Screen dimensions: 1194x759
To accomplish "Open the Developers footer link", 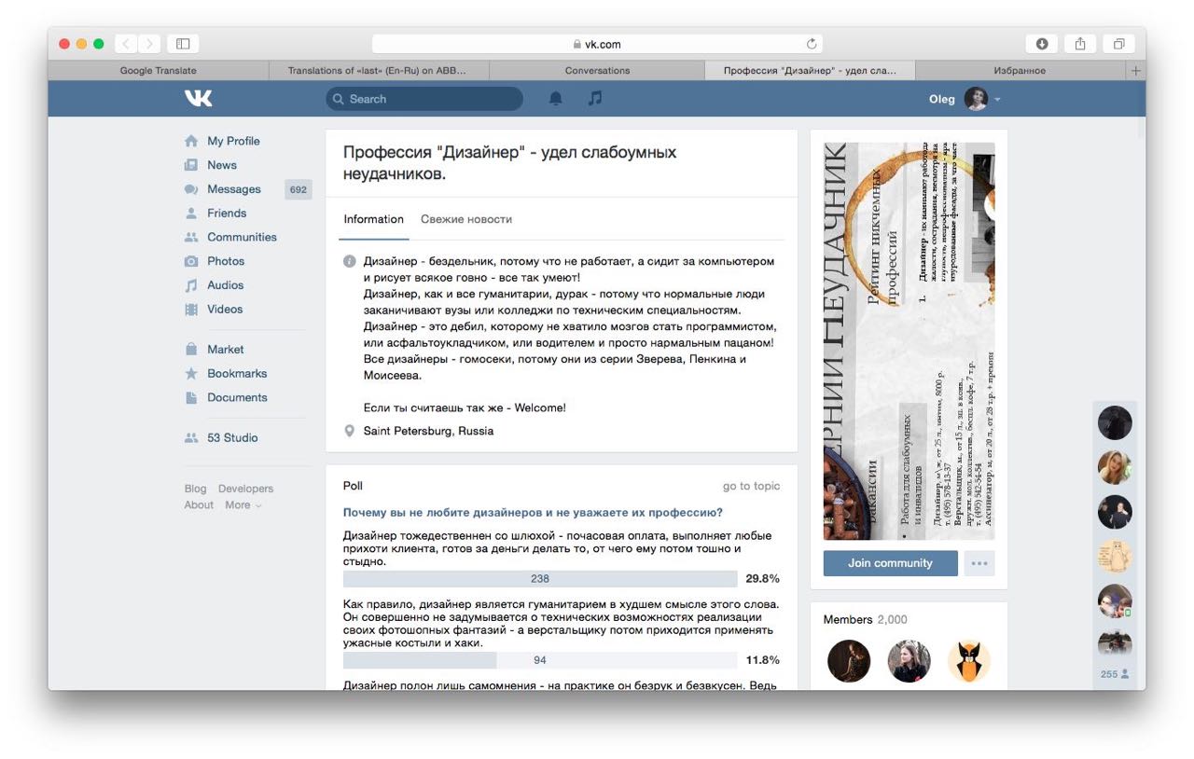I will 245,489.
